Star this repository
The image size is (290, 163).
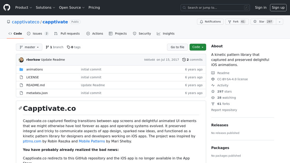pyautogui.click(x=262, y=22)
